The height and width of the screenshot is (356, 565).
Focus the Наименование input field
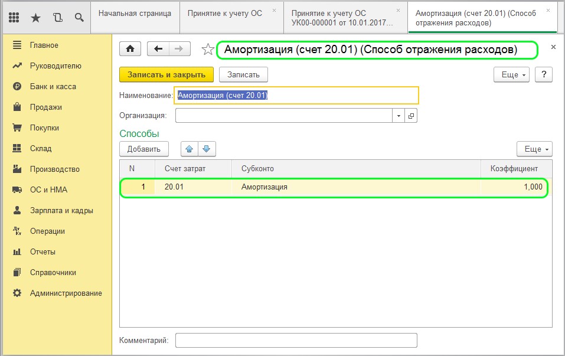coord(296,96)
